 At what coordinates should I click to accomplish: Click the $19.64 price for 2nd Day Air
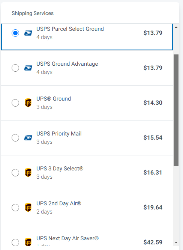pos(153,208)
